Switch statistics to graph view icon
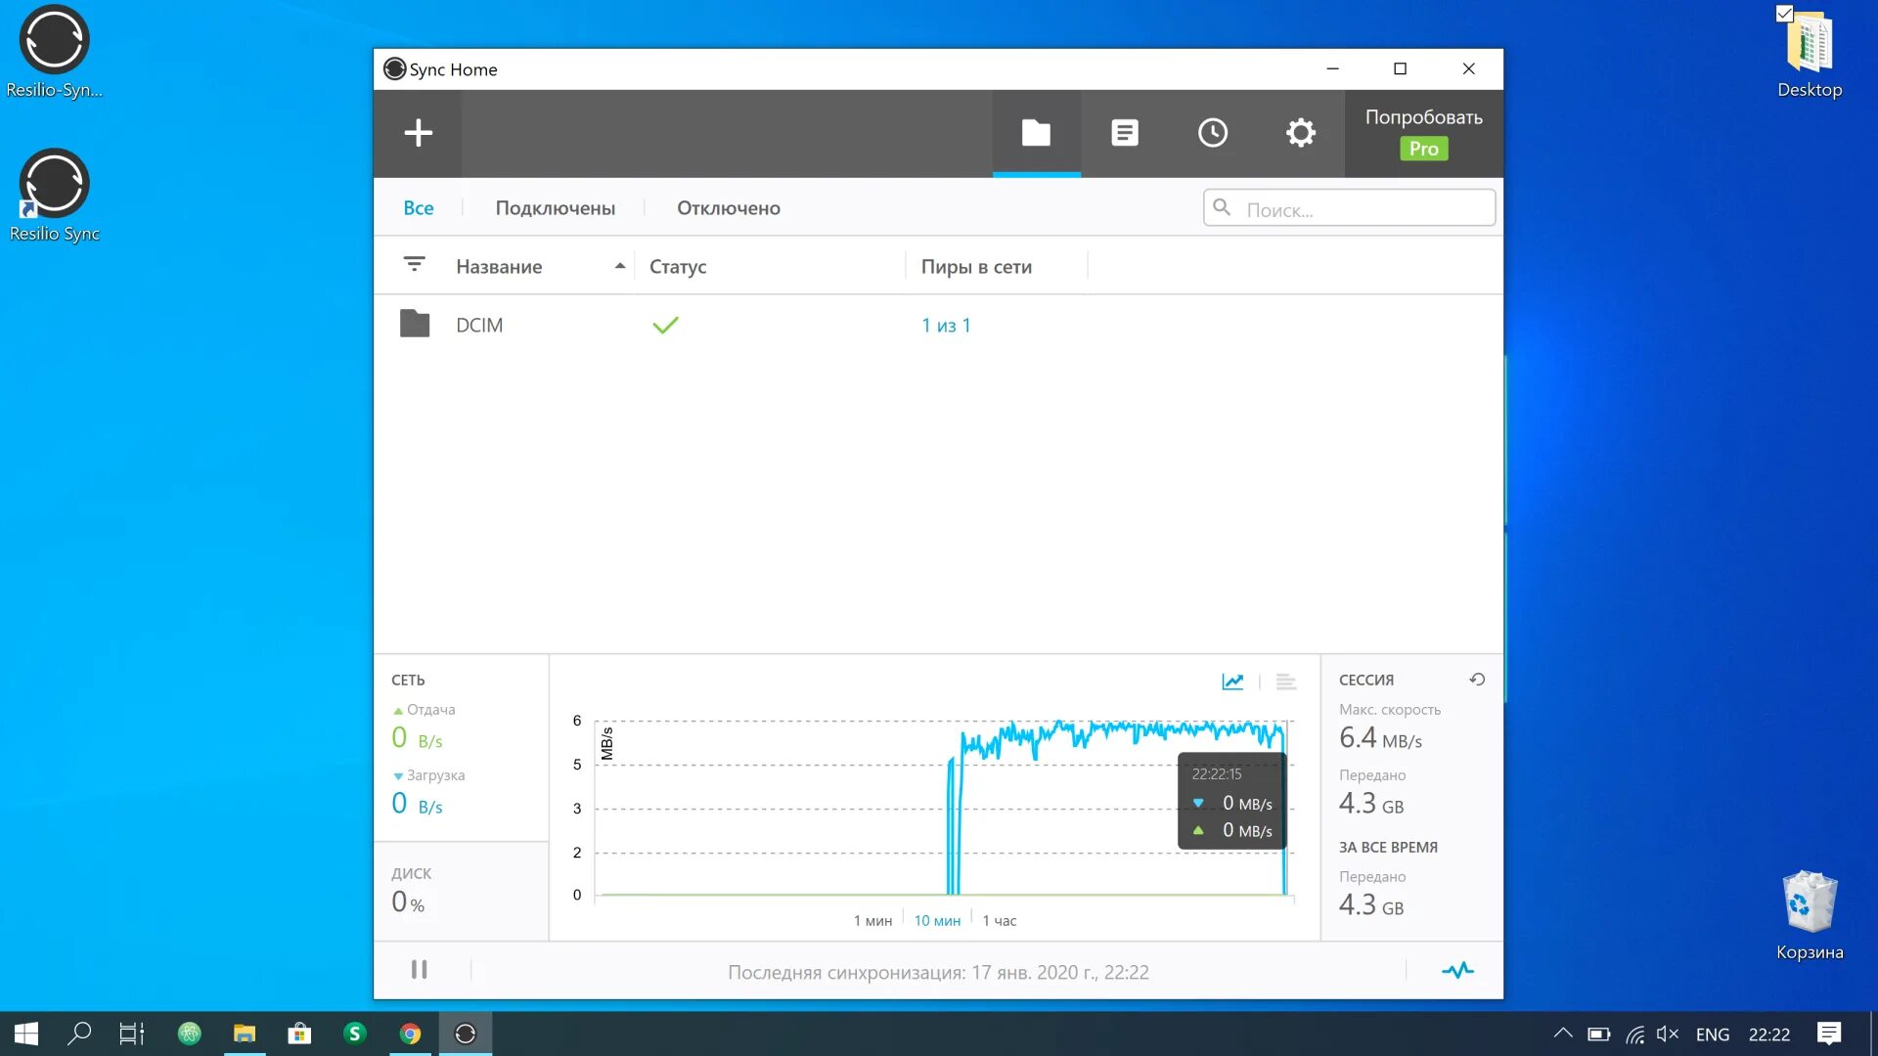 (1232, 682)
